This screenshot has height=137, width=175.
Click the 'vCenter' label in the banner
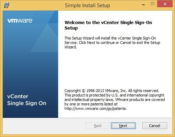18,96
